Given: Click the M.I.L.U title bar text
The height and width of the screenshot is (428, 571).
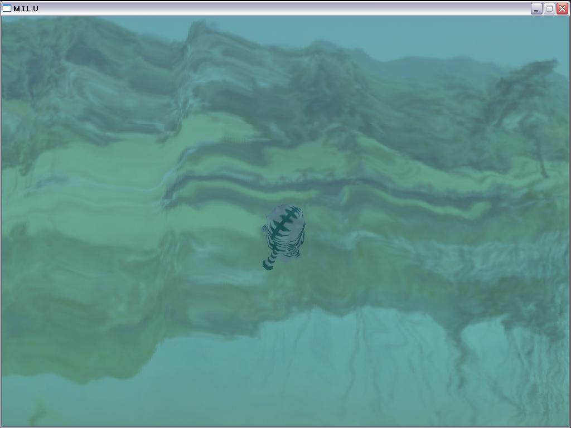Looking at the screenshot, I should [x=26, y=8].
